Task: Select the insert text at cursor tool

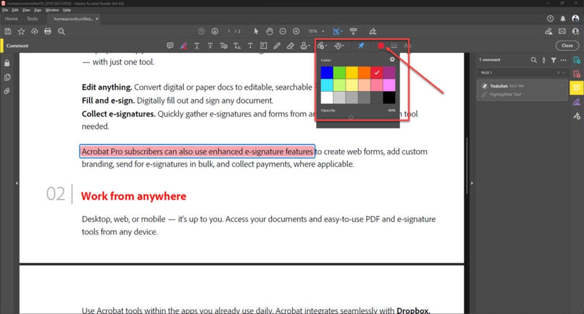Action: [x=237, y=46]
